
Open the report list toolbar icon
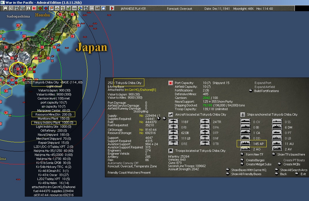point(11,8)
